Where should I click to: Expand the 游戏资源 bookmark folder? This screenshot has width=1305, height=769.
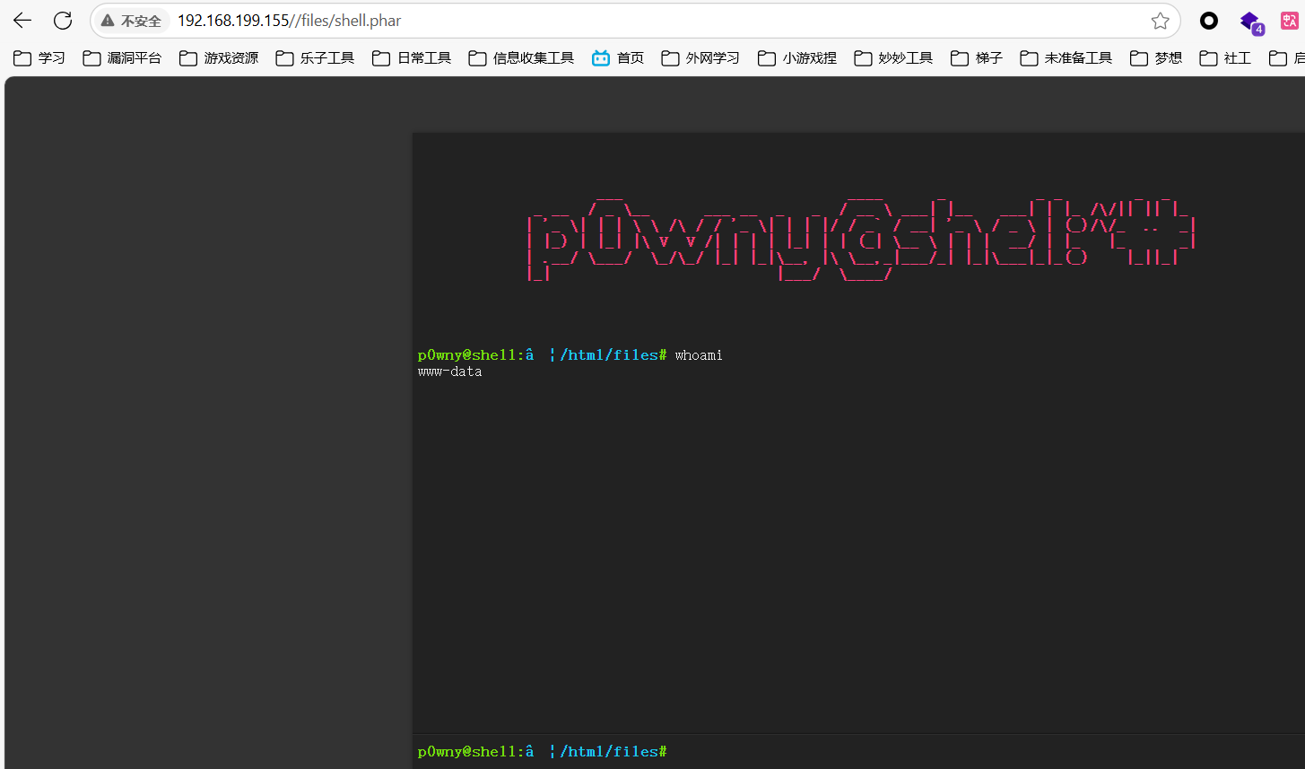coord(219,58)
